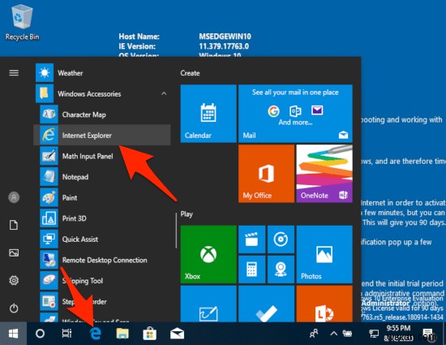Click the app list scrollbar
This screenshot has width=446, height=345.
click(x=176, y=231)
